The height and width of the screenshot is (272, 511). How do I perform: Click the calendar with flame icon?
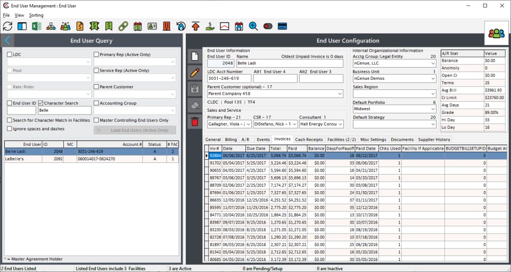pyautogui.click(x=239, y=26)
